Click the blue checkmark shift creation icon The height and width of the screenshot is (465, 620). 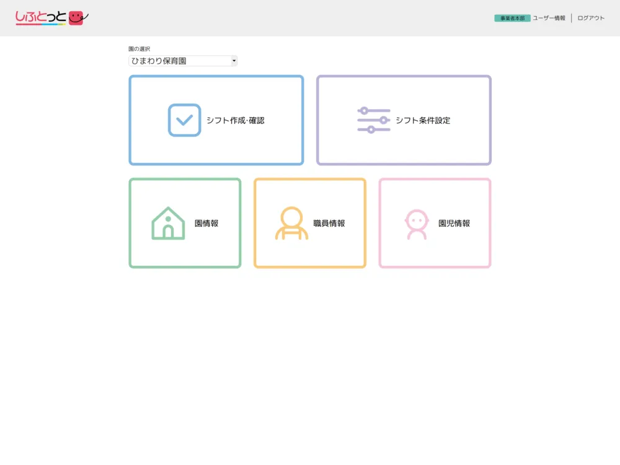pos(184,120)
